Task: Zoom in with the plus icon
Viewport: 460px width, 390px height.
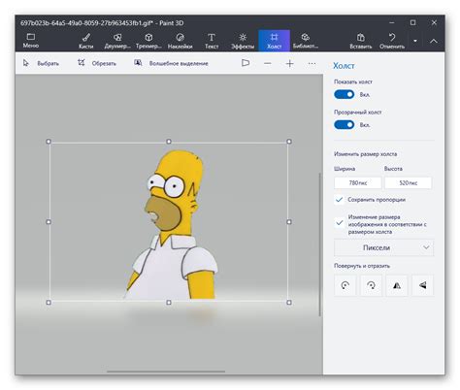Action: pyautogui.click(x=290, y=63)
